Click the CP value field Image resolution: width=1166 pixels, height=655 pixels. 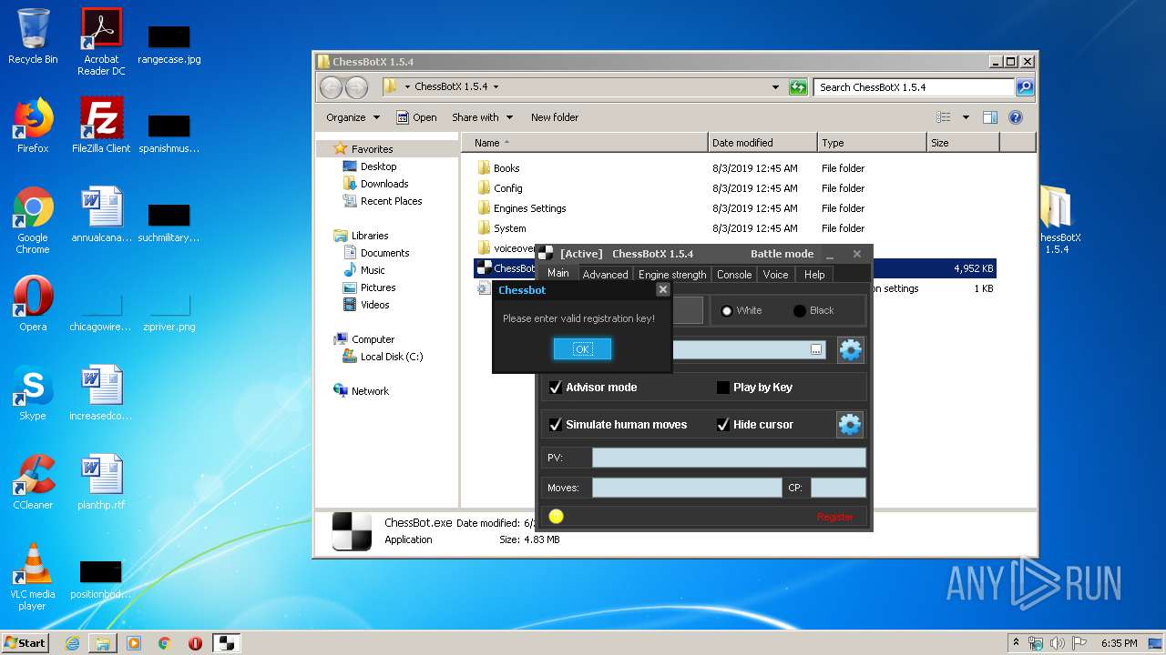pos(838,488)
